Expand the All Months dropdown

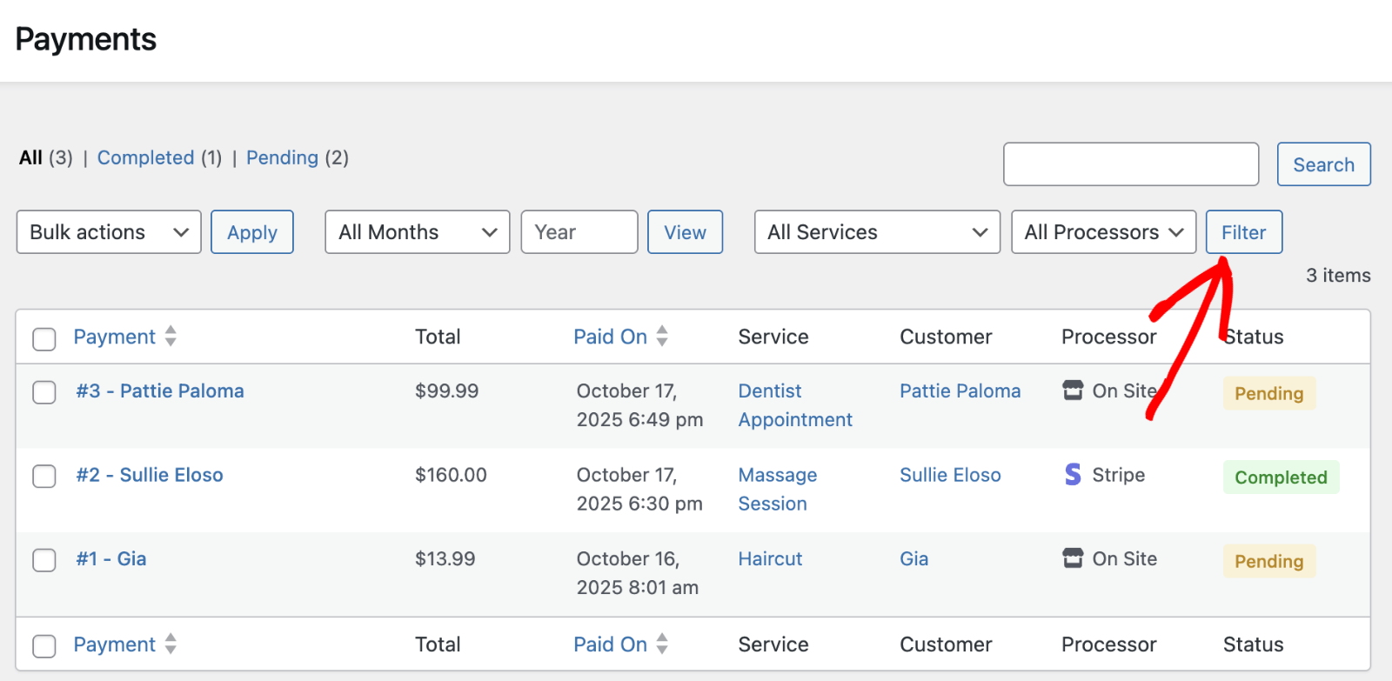tap(417, 232)
